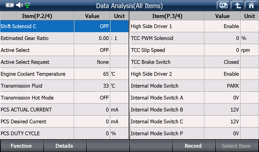
Task: Open the home screen icon
Action: [251, 6]
